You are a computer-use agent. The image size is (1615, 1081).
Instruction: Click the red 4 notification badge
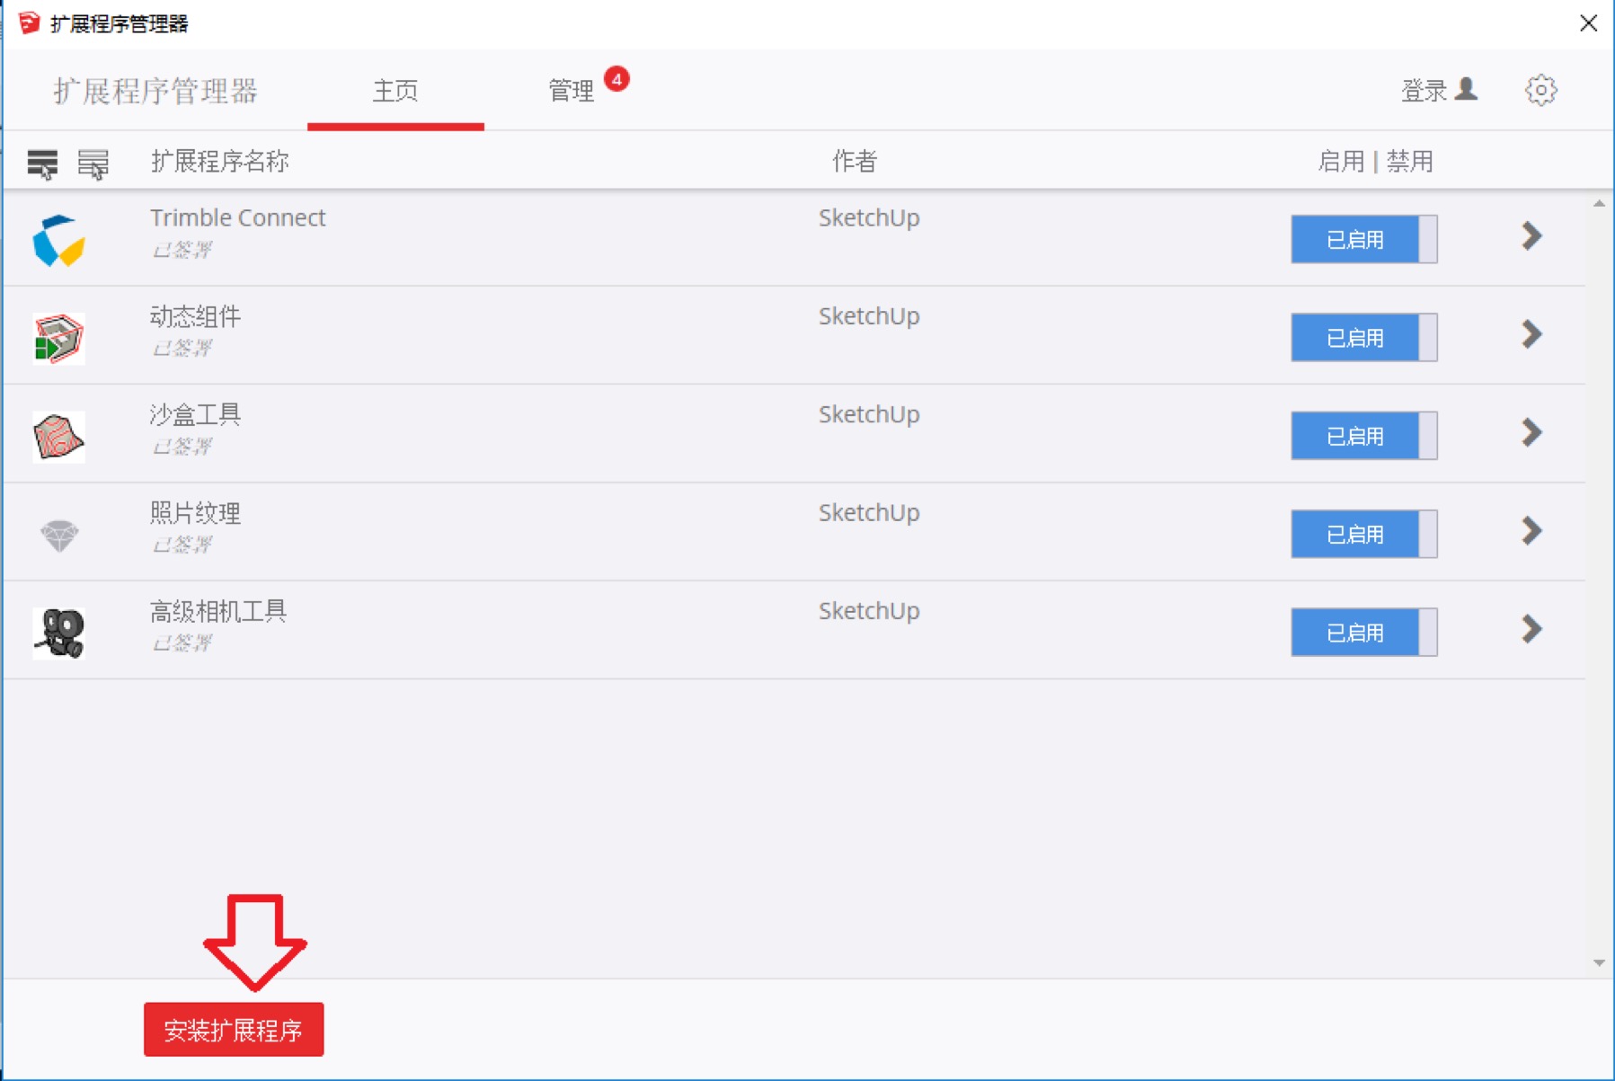[x=617, y=79]
